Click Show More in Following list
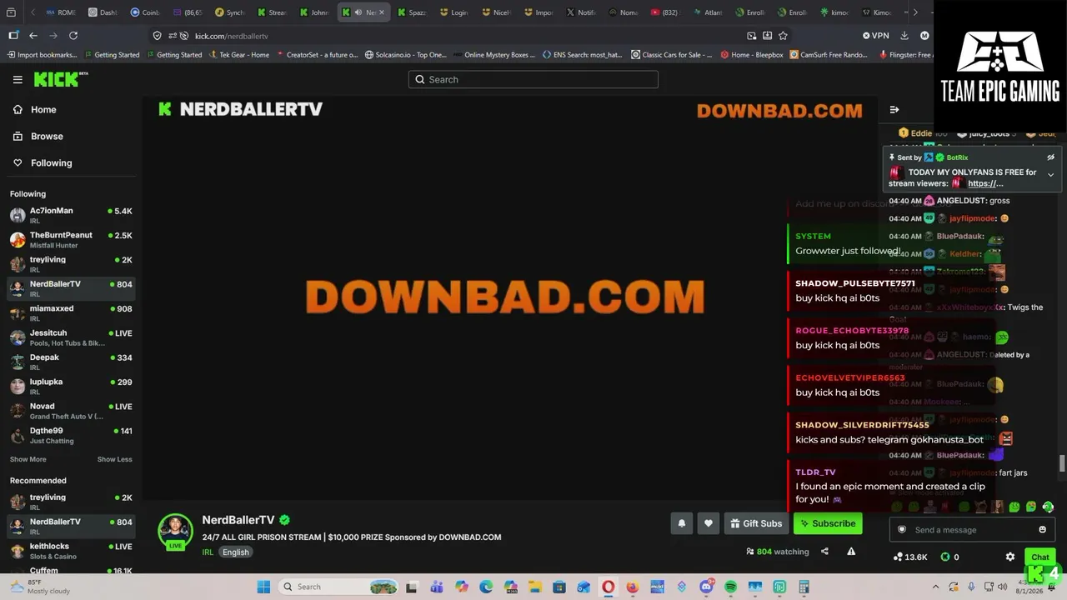 (28, 459)
